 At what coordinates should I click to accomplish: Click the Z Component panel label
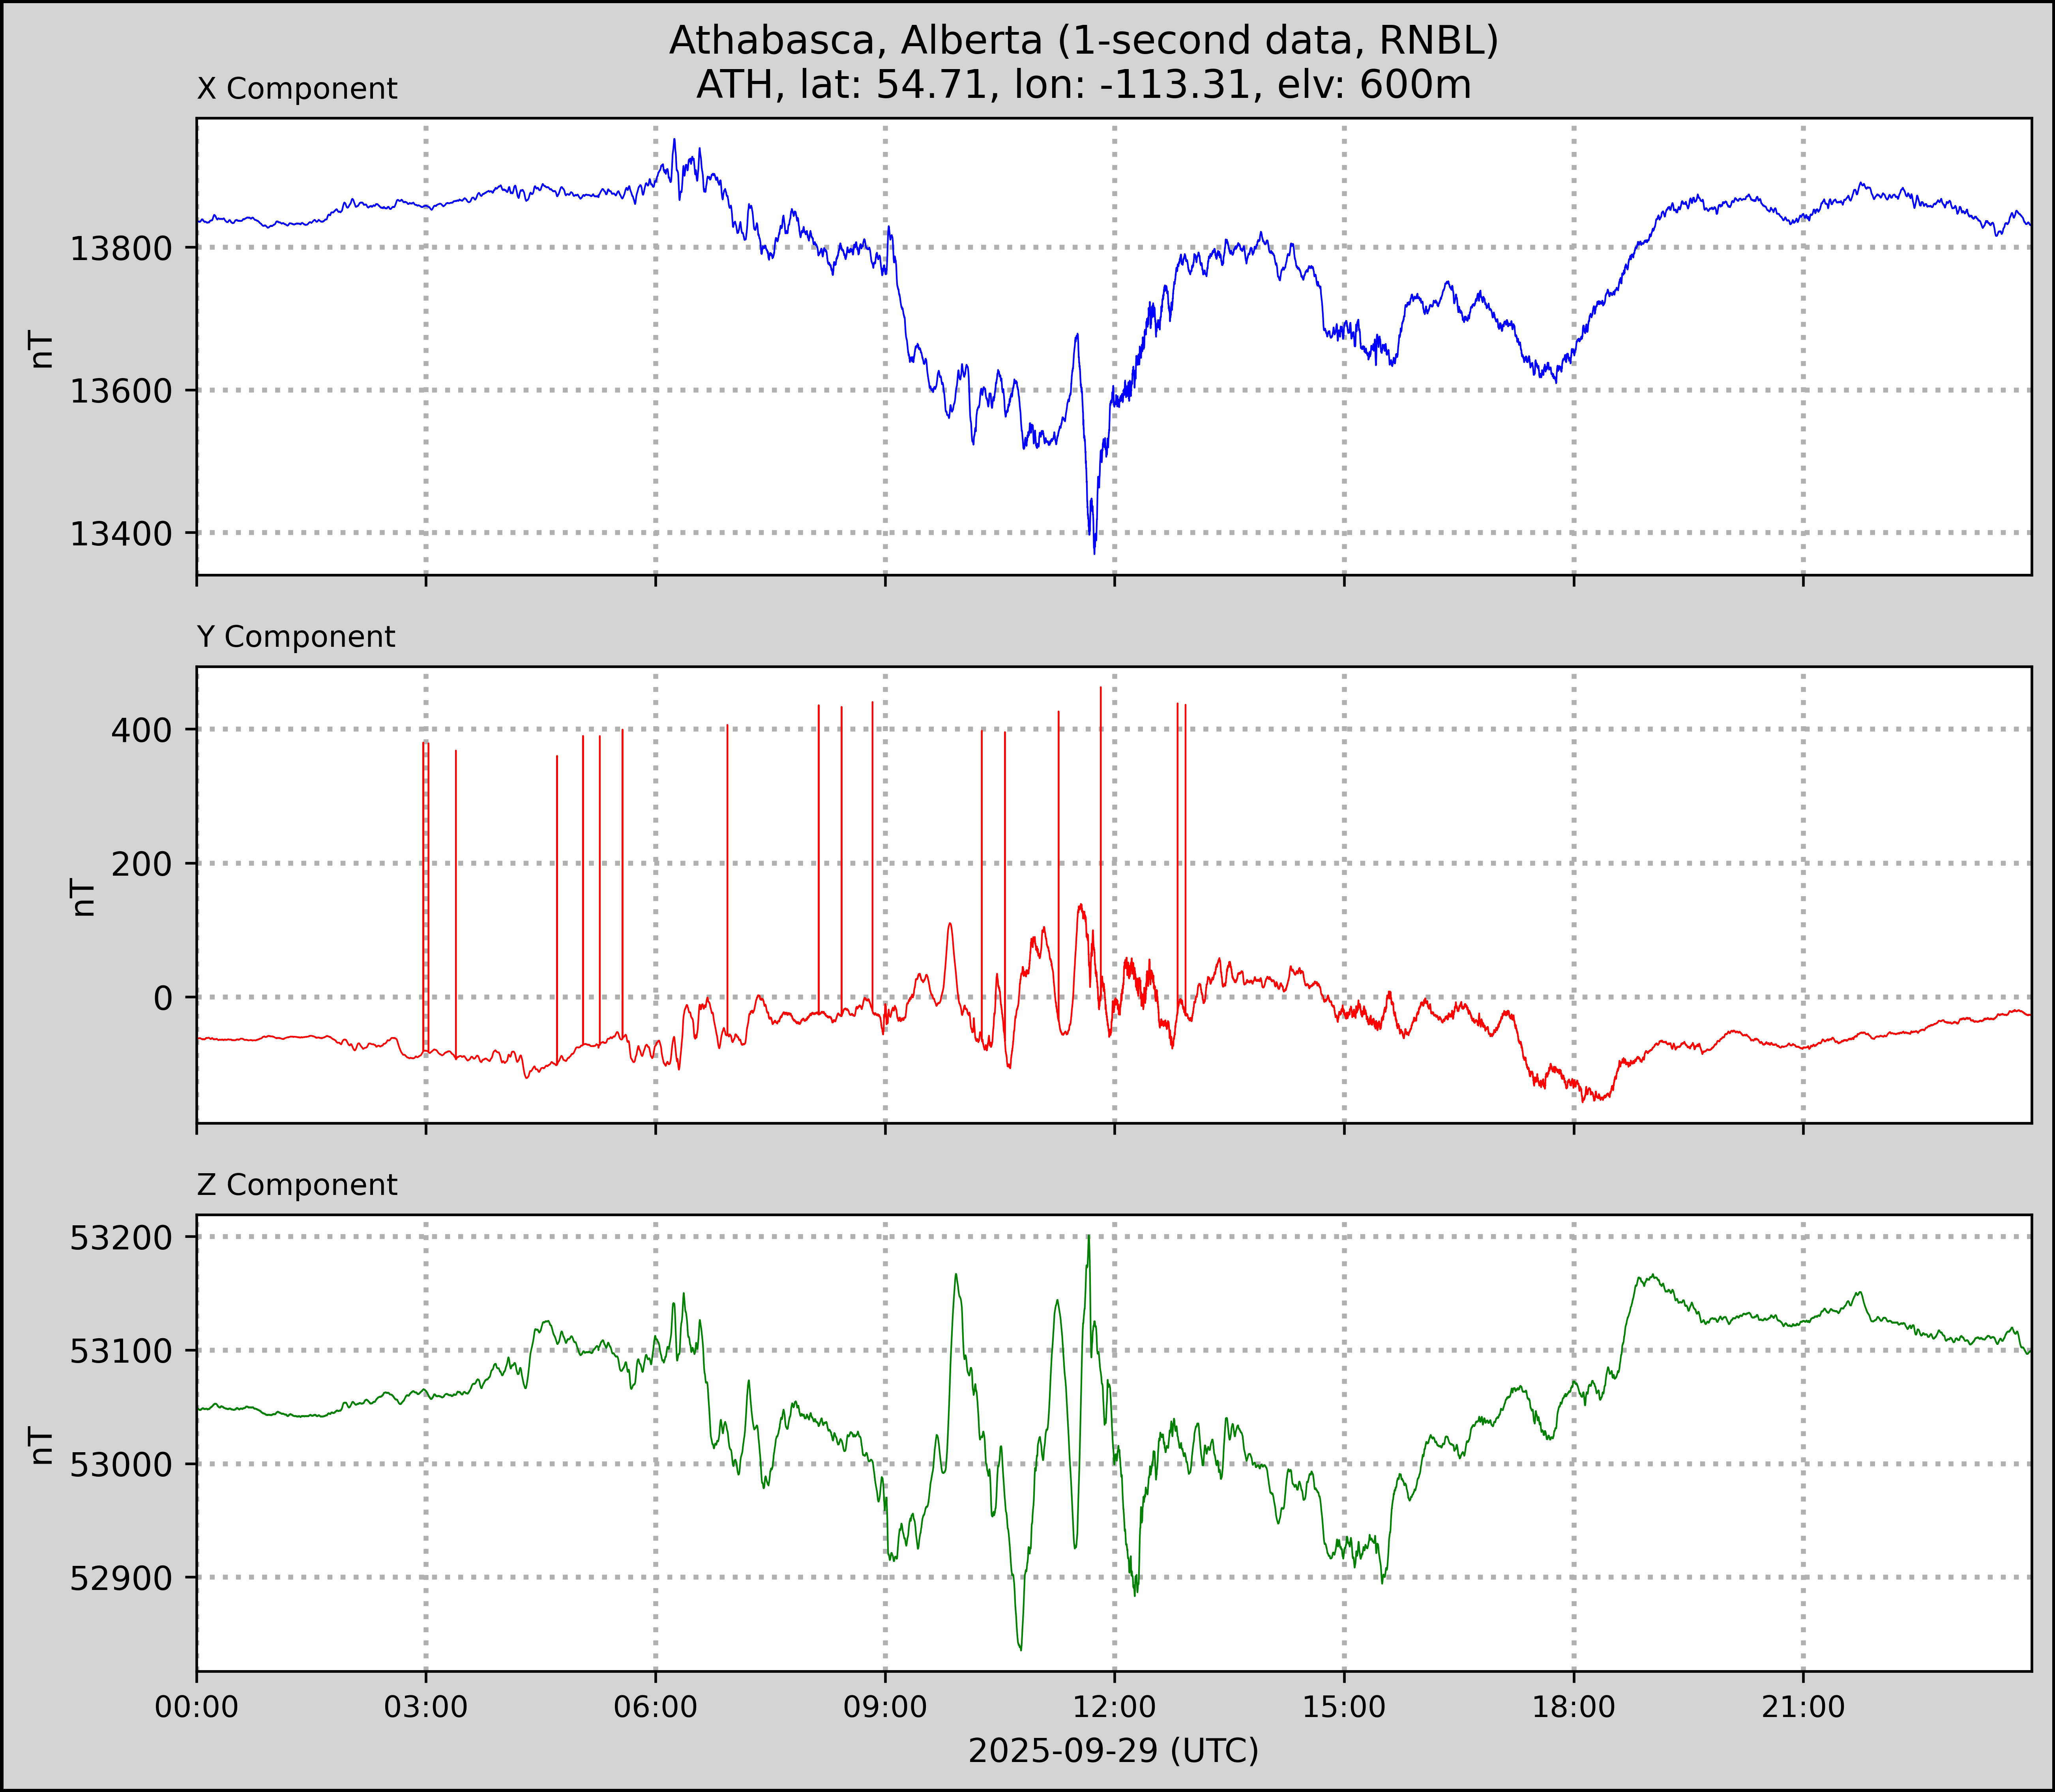click(x=297, y=1185)
